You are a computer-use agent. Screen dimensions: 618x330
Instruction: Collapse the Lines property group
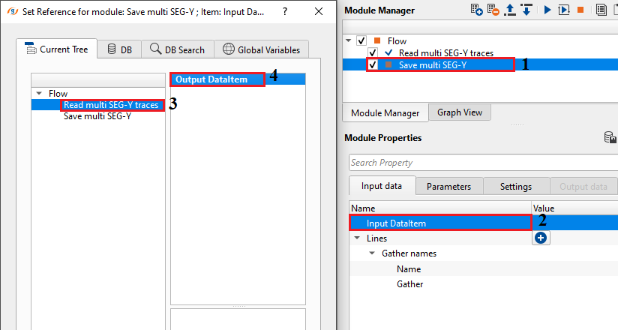(x=357, y=238)
